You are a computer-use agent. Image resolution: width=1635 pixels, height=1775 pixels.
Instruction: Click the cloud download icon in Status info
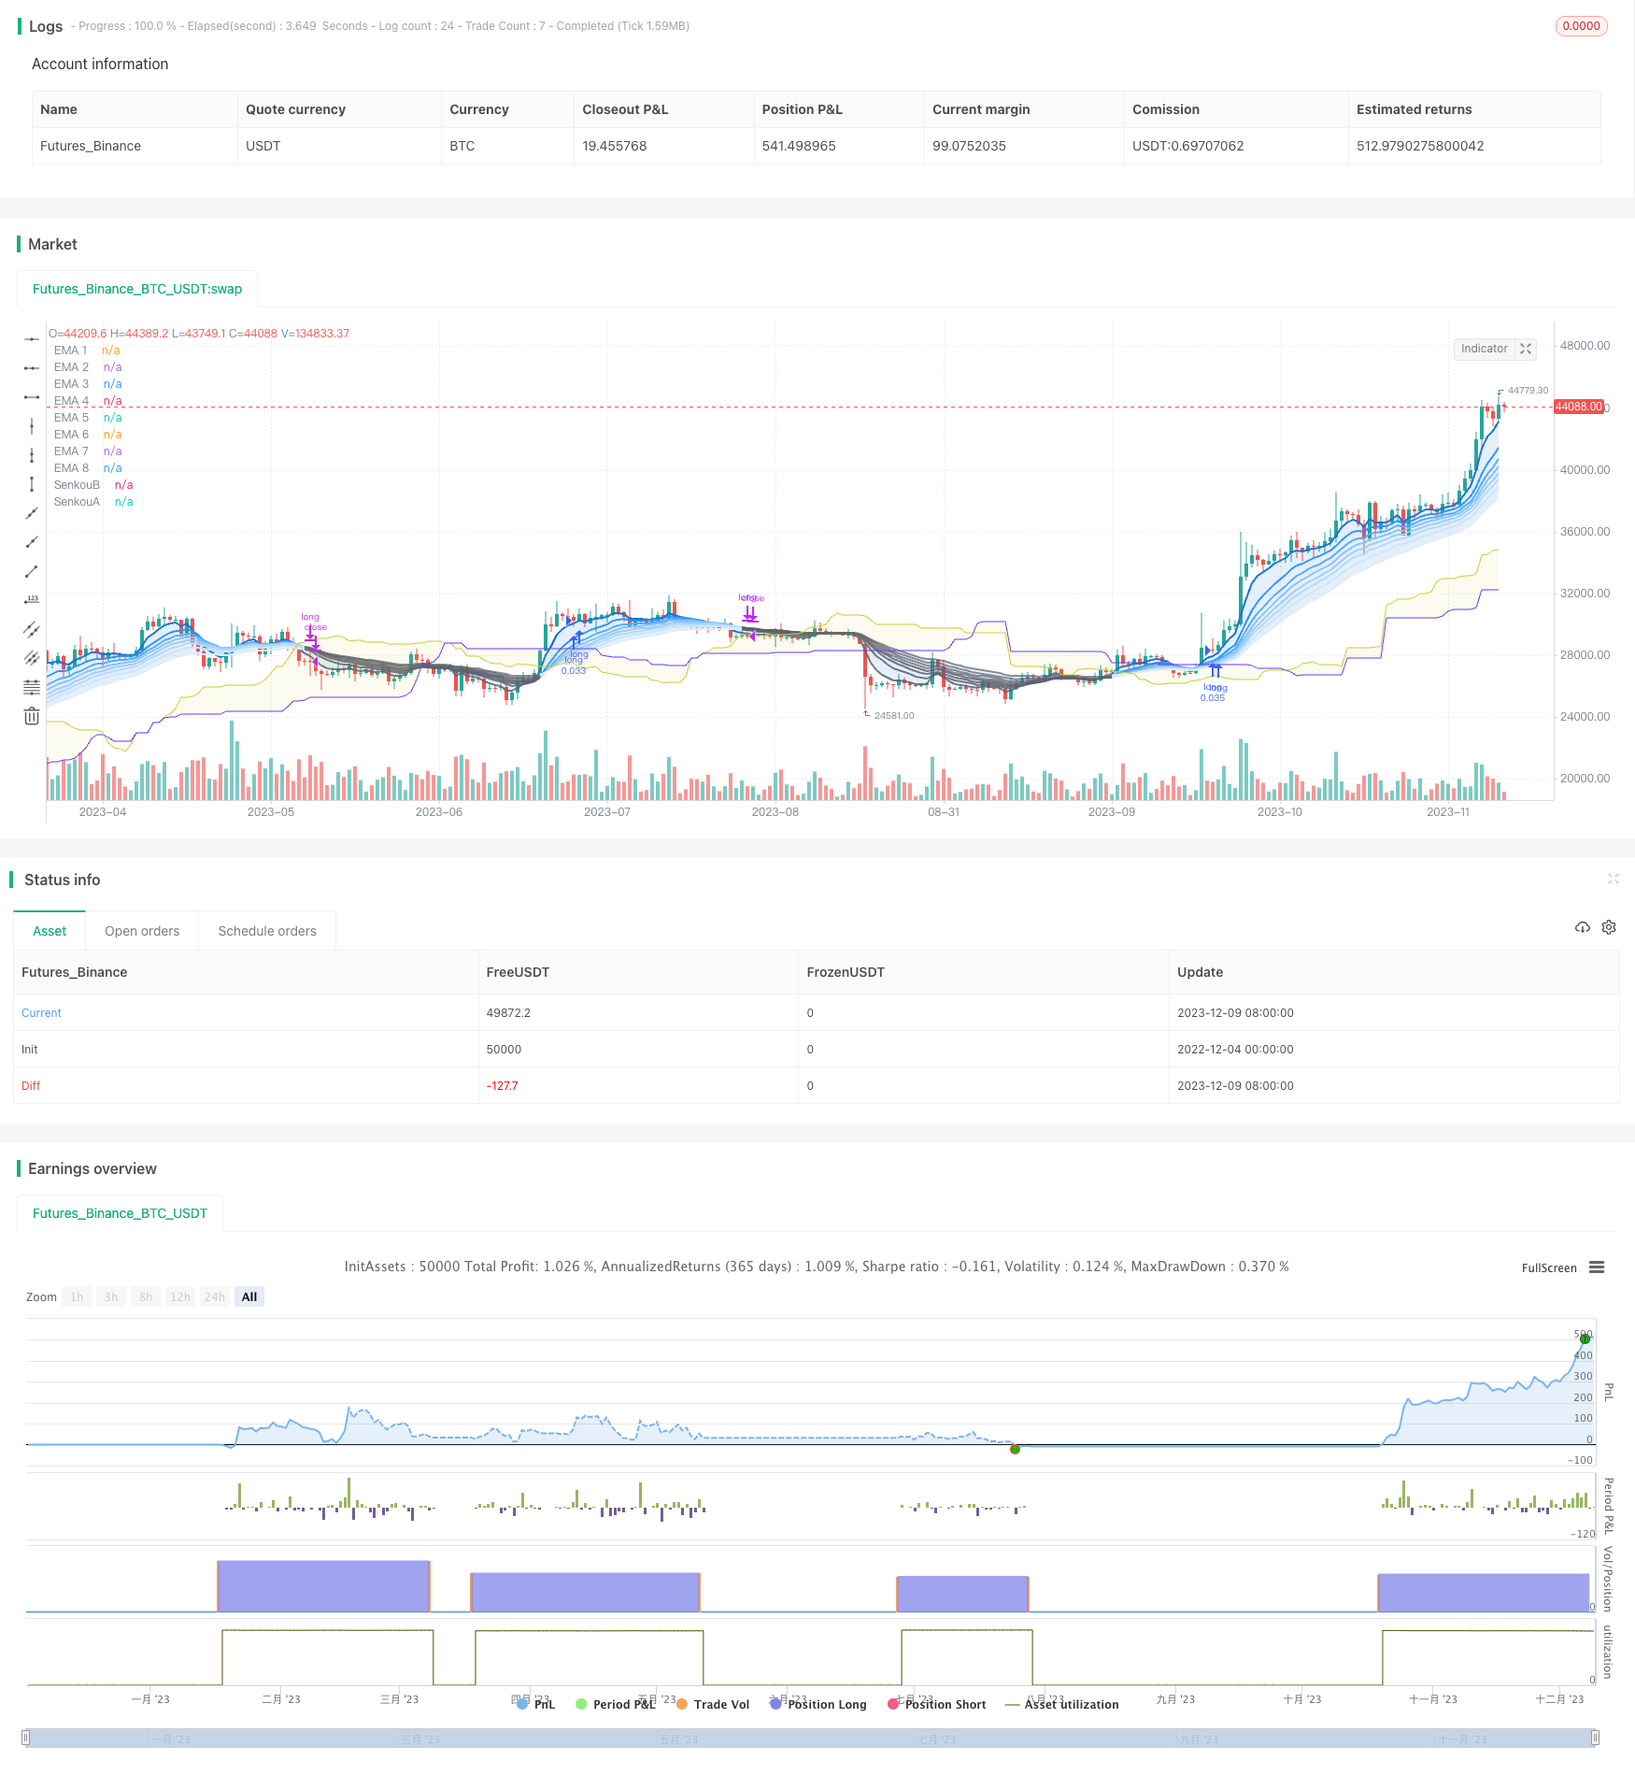pos(1583,927)
